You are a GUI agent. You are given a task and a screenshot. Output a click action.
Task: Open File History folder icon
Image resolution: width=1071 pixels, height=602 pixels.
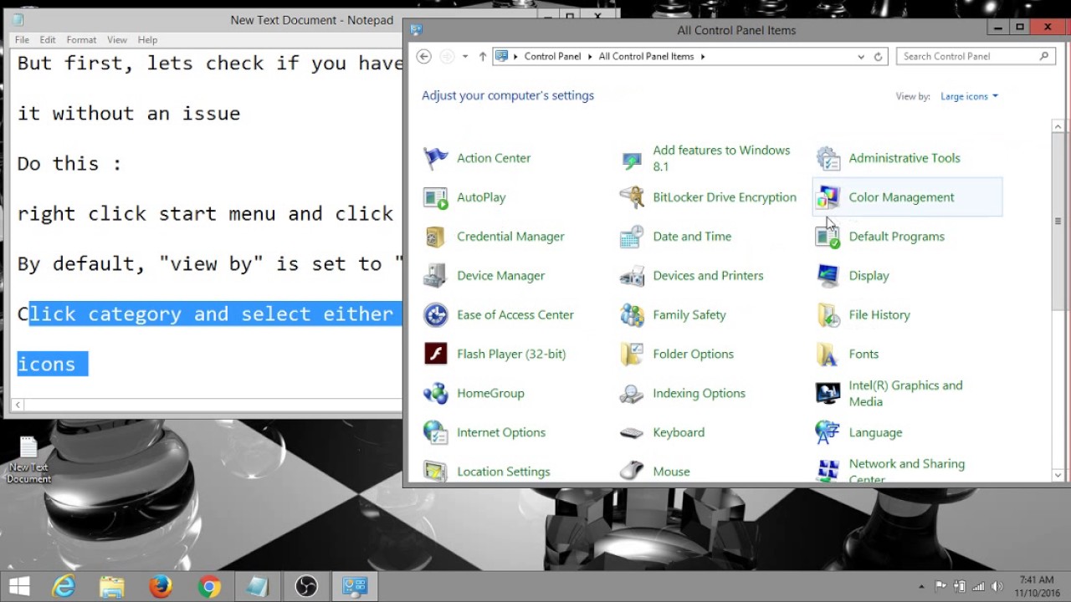pyautogui.click(x=828, y=315)
